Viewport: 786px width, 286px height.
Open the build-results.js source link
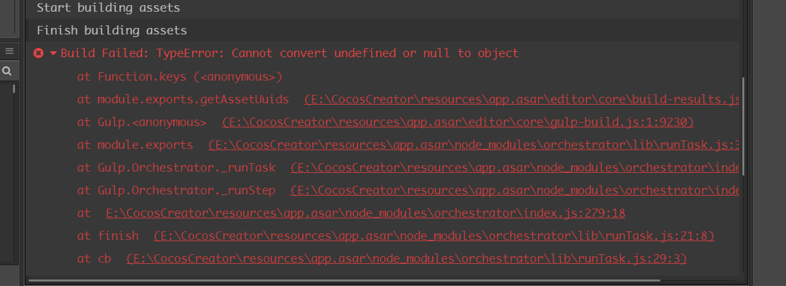pos(522,99)
